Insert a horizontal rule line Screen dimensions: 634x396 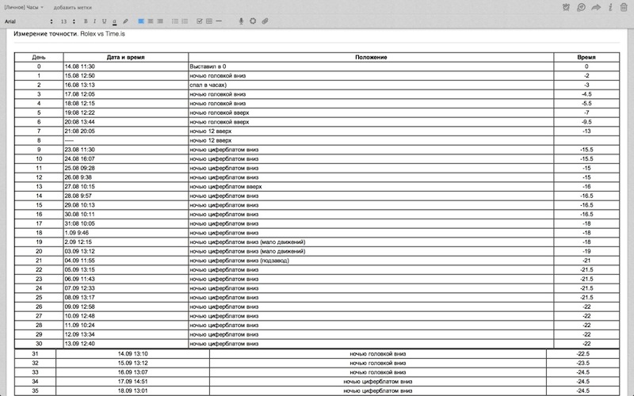coord(220,21)
